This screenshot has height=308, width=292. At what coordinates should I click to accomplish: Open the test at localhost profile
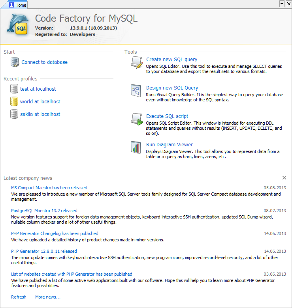[38, 89]
